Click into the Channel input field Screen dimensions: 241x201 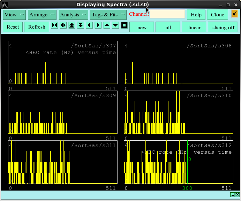(x=167, y=14)
